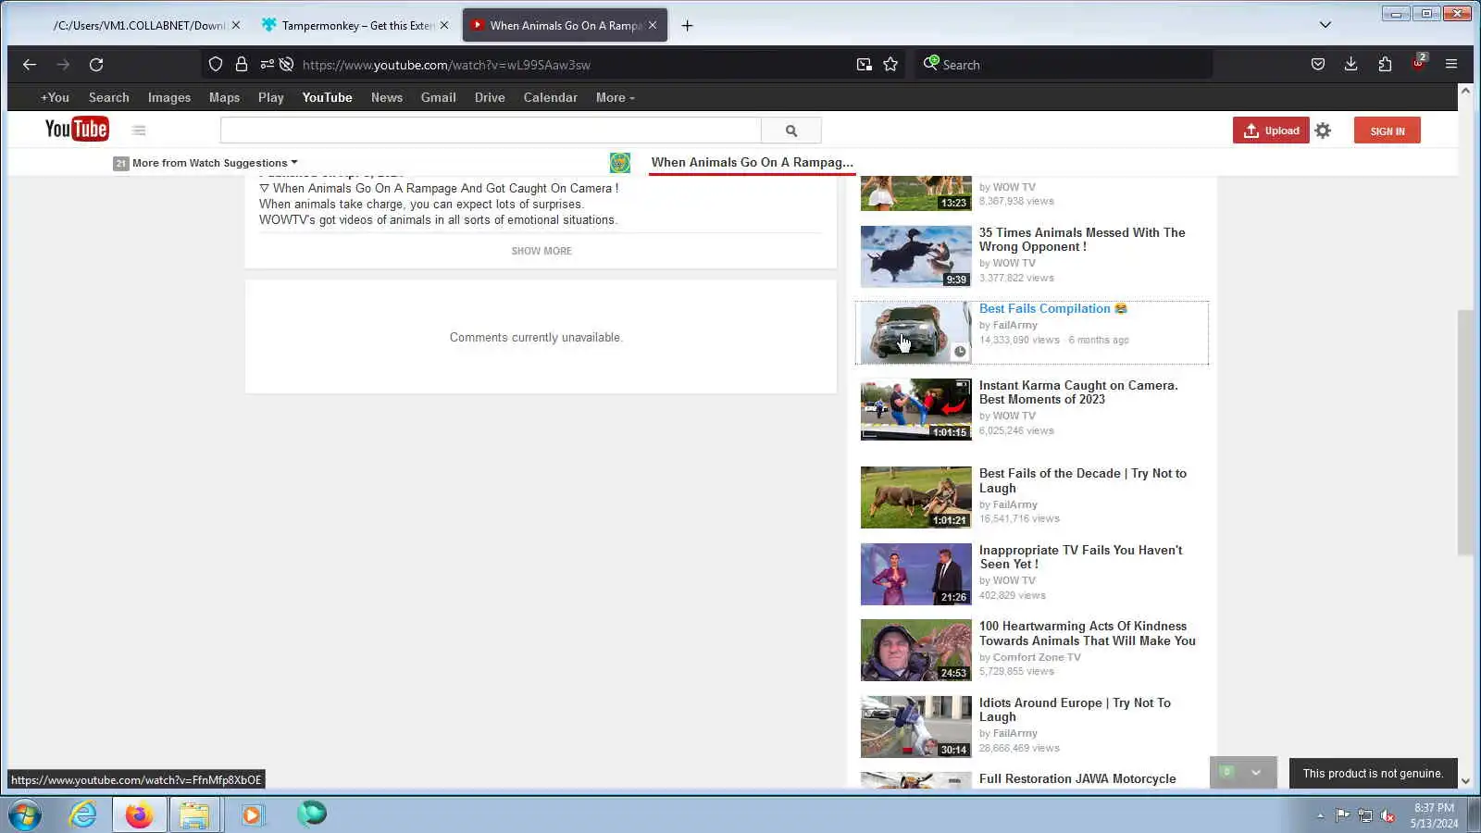Open tracking protection shield in address bar

[216, 65]
